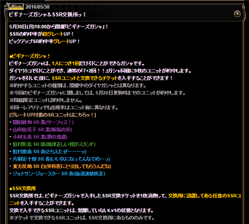Select unit 虹村億泰 SR 青
The image size is (249, 224).
point(49,152)
